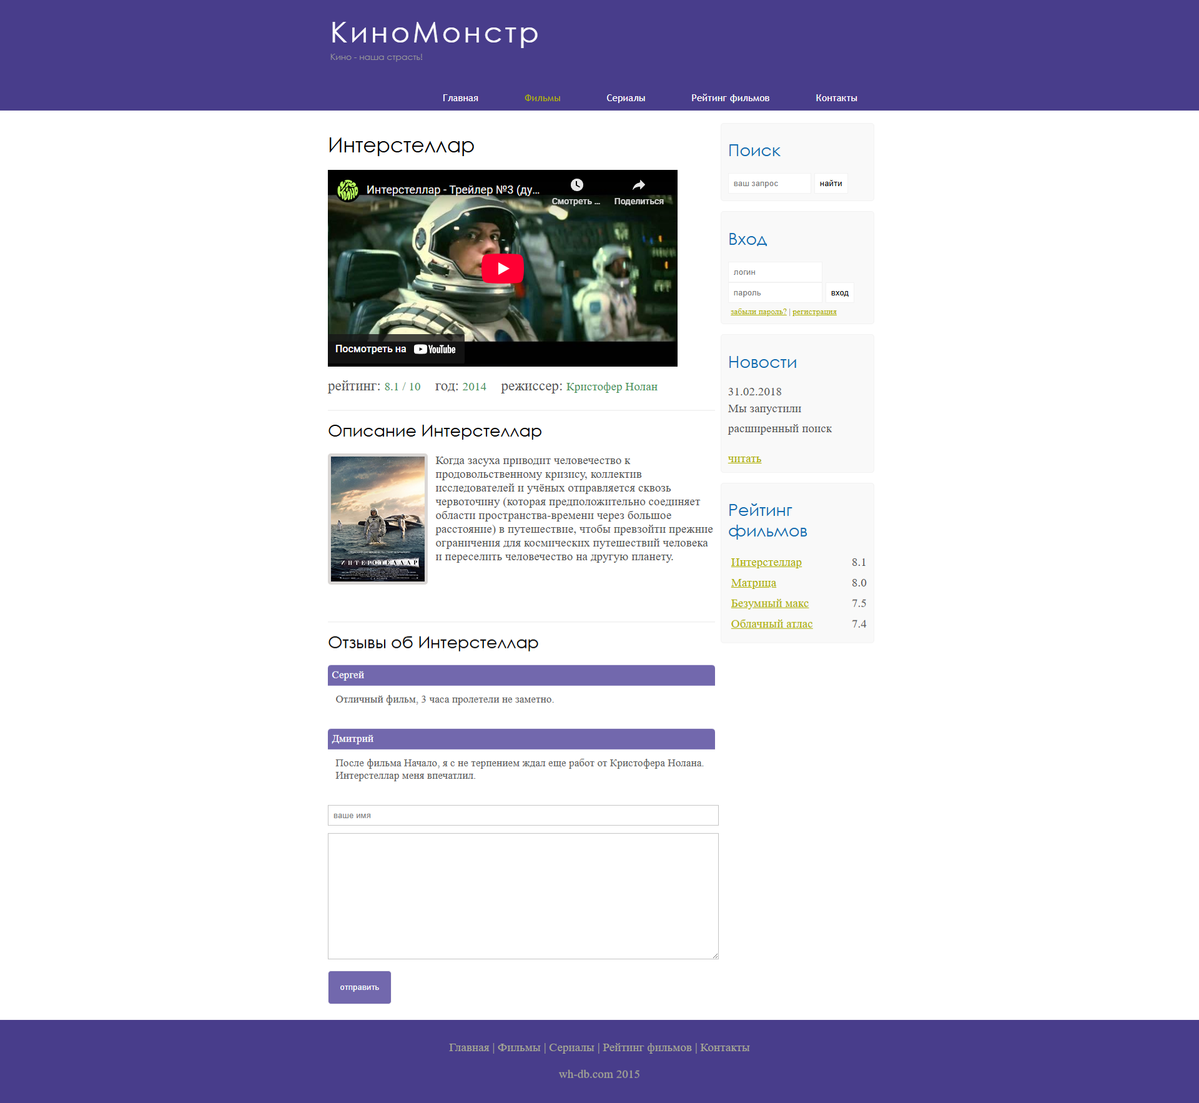Open Контакты in top menu
1199x1103 pixels.
coord(836,98)
